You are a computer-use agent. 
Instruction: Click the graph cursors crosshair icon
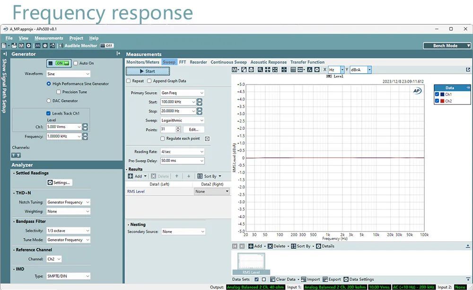click(x=284, y=69)
